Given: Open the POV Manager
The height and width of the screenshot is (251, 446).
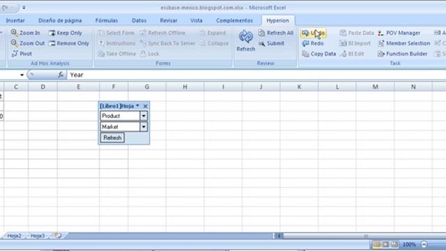Looking at the screenshot, I should (x=399, y=33).
